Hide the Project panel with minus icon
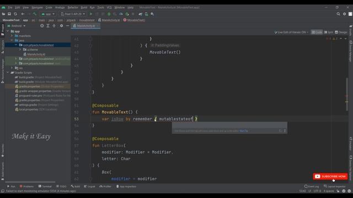The width and height of the screenshot is (353, 198). pos(67,26)
